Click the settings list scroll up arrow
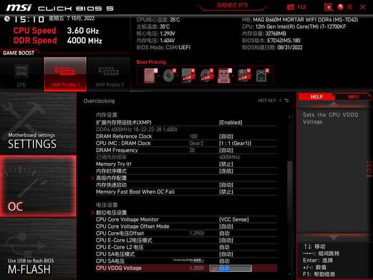 click(289, 116)
